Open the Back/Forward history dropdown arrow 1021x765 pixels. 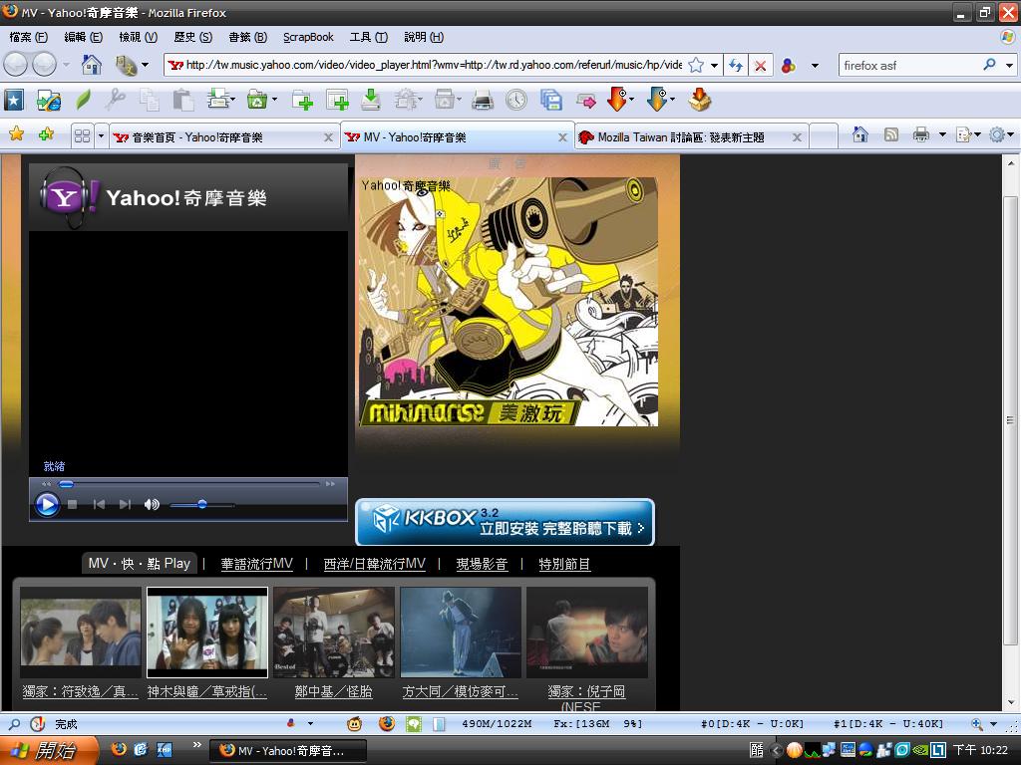pyautogui.click(x=66, y=65)
